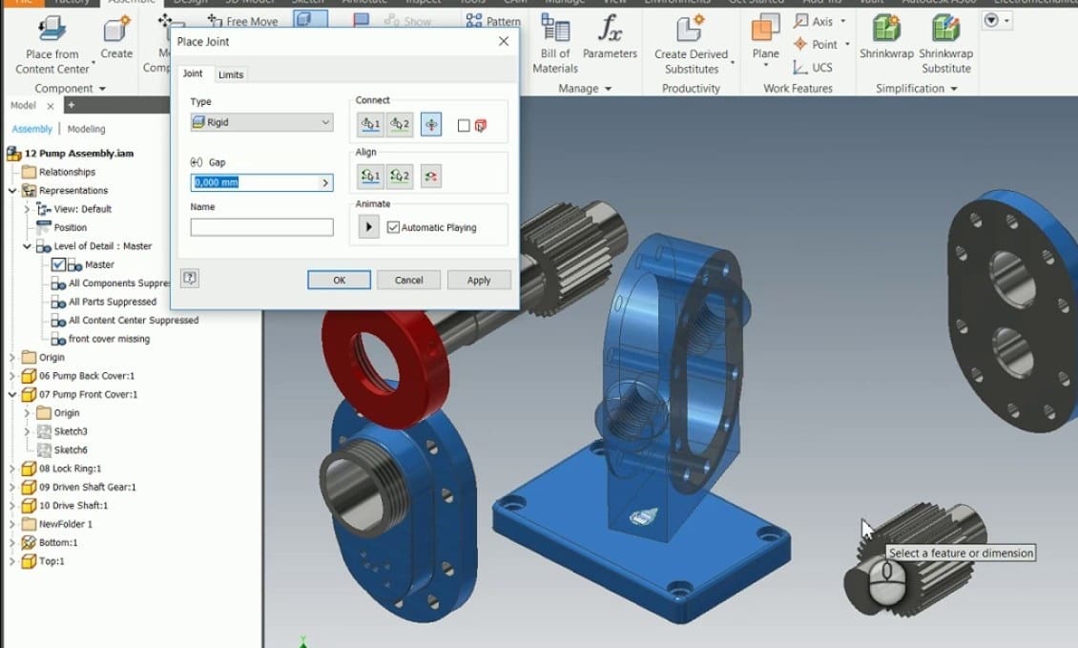Add a new browser panel tab

pyautogui.click(x=71, y=105)
